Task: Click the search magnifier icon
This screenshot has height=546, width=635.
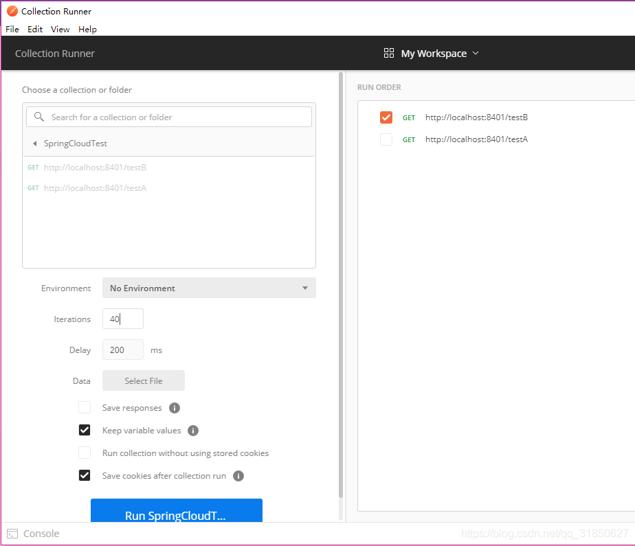Action: [x=39, y=117]
